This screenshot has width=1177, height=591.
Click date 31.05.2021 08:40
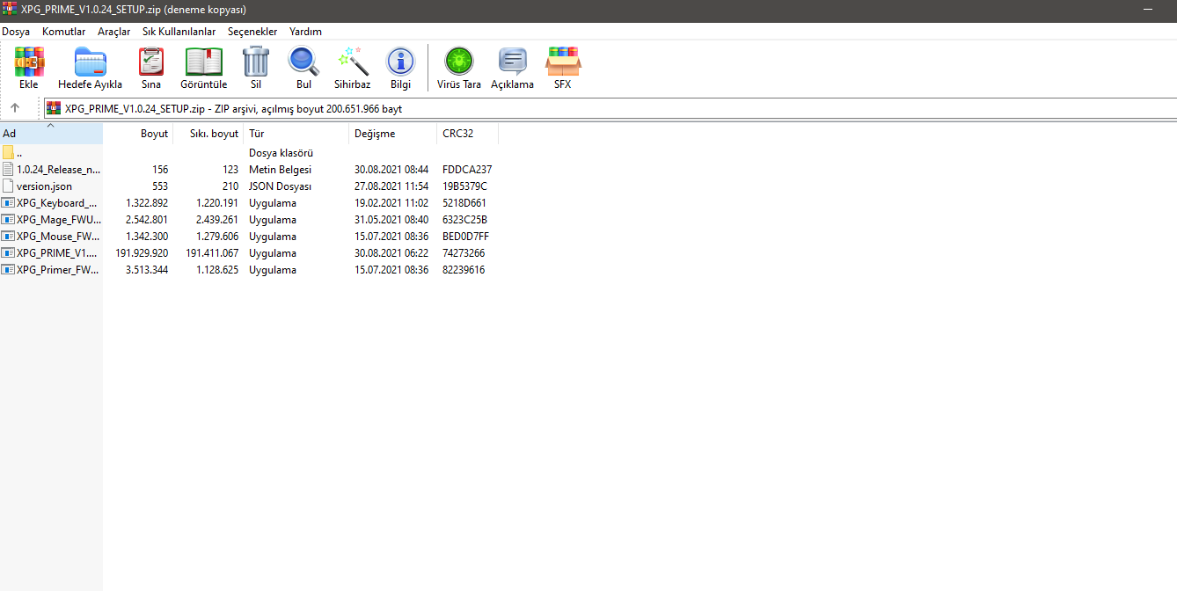[391, 220]
